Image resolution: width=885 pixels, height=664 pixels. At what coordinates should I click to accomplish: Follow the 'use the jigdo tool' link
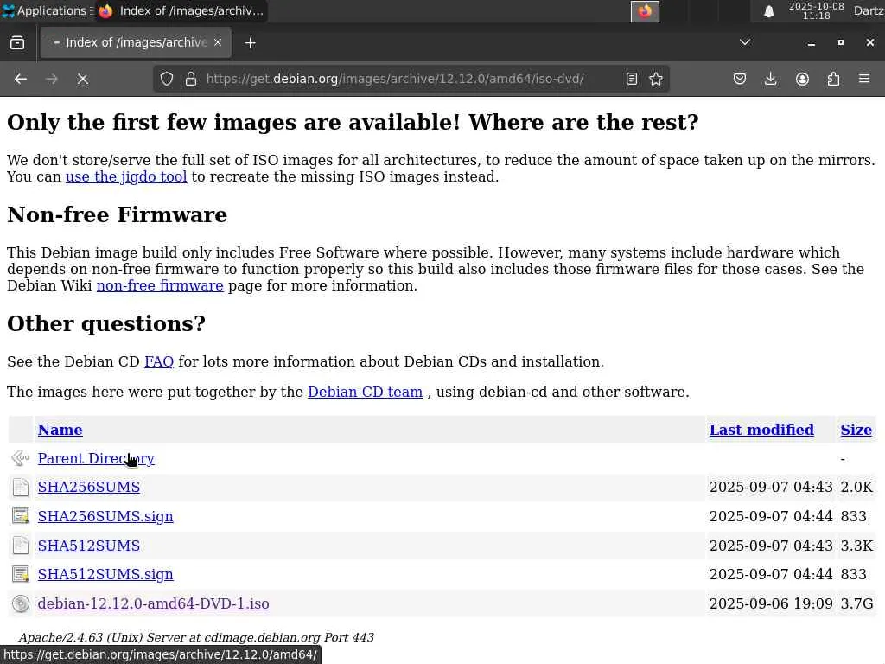pos(126,176)
